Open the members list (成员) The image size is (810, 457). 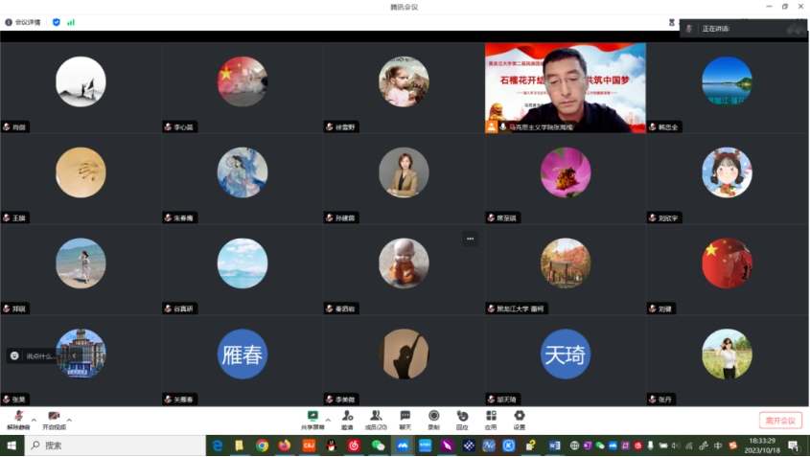[377, 420]
